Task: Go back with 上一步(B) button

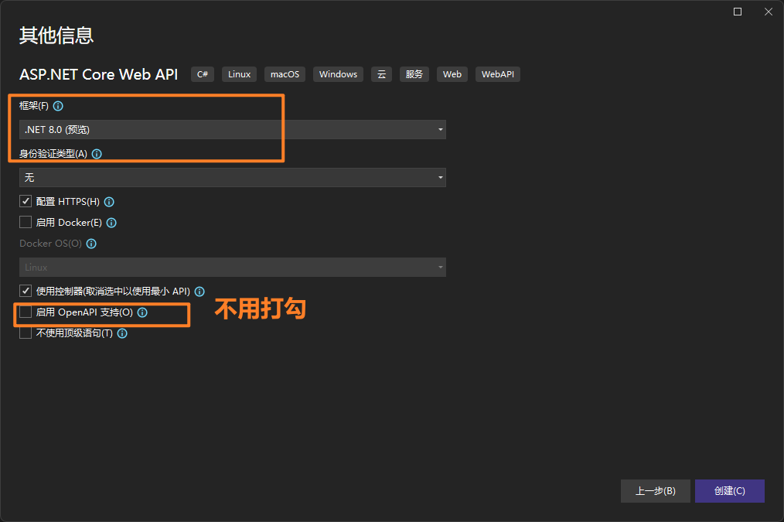Action: tap(655, 491)
